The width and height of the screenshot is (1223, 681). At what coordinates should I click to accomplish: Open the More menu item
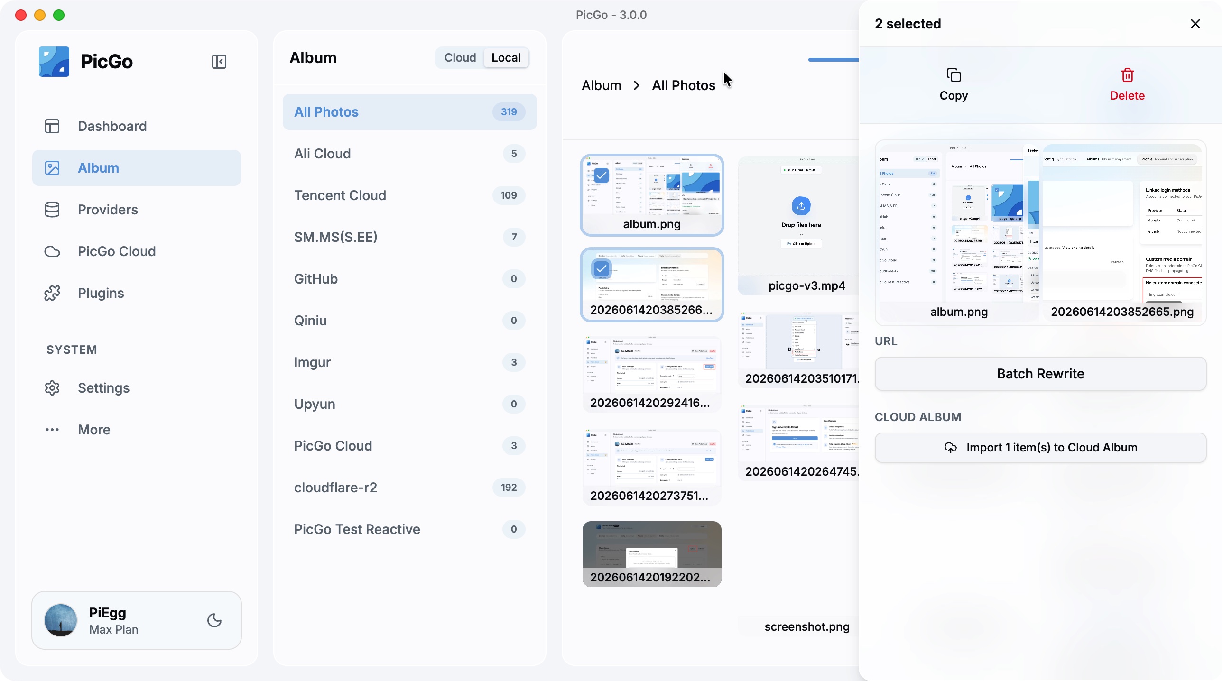click(x=137, y=430)
